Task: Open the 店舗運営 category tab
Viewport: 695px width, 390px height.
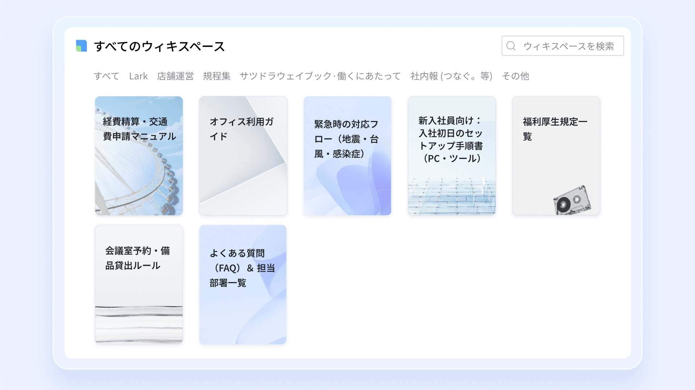Action: [175, 76]
